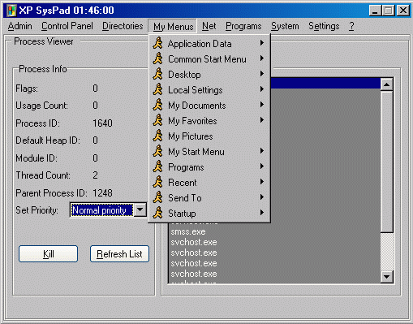Viewport: 413px width, 324px height.
Task: Click the scroll down arrow in process list
Action: [387, 277]
